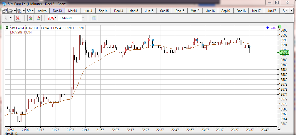This screenshot has width=296, height=135.
Task: Click the print chart icon
Action: 10,11
